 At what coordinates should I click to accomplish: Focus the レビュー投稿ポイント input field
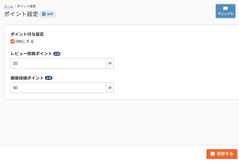point(58,63)
